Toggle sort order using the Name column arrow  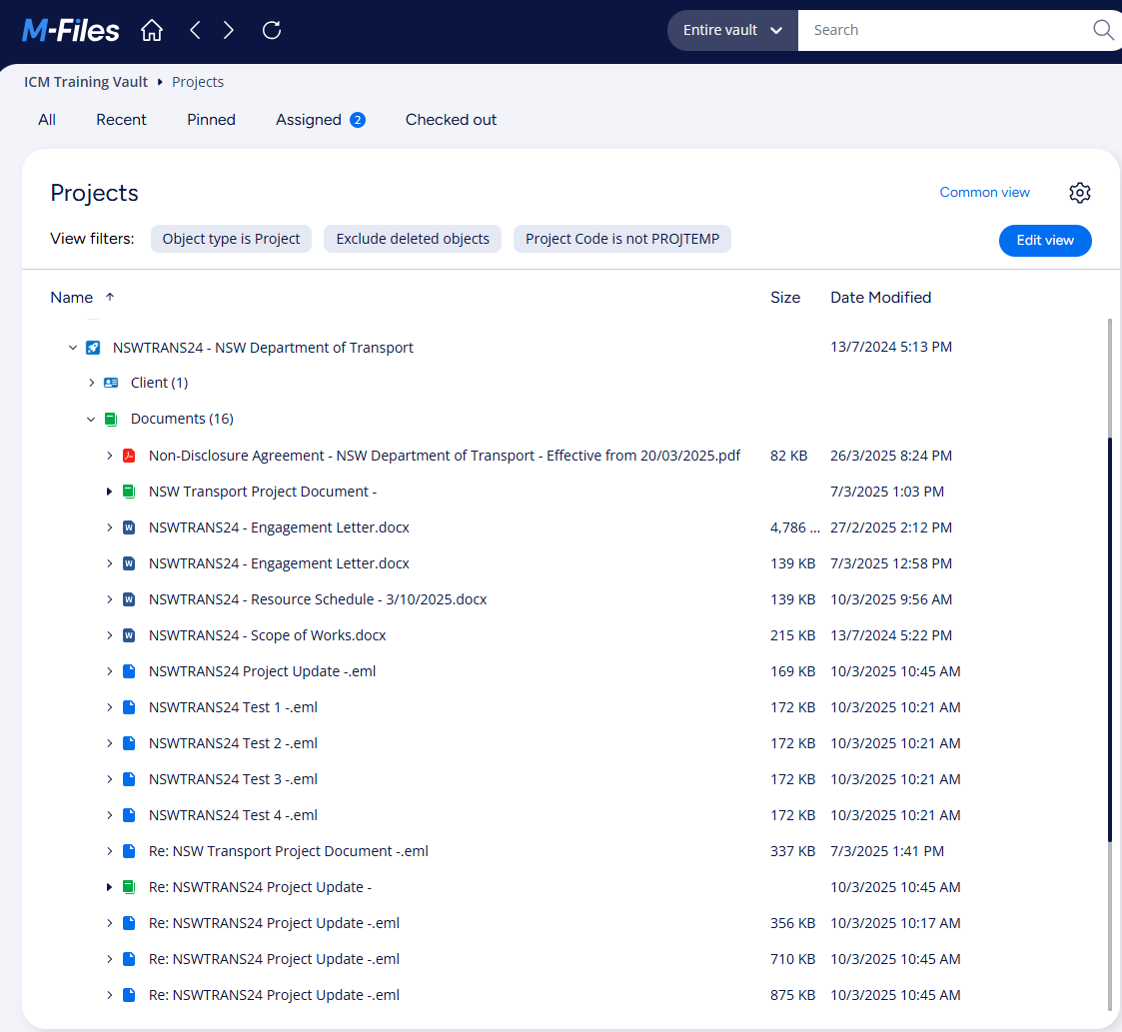tap(110, 297)
